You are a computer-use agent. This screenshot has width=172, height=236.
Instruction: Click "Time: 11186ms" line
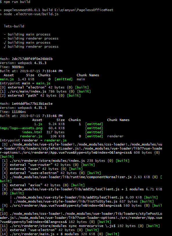coord(13,112)
